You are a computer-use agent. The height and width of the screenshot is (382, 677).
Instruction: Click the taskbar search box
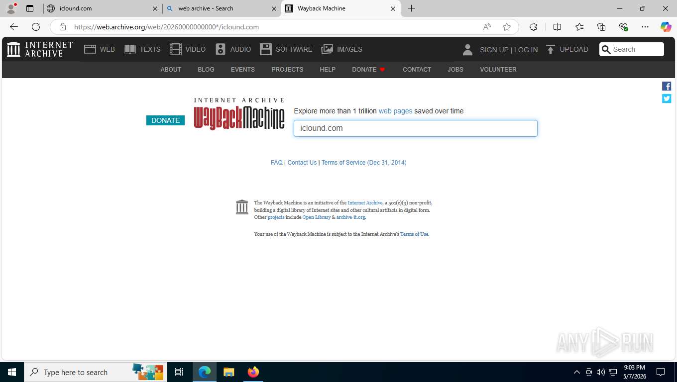95,372
